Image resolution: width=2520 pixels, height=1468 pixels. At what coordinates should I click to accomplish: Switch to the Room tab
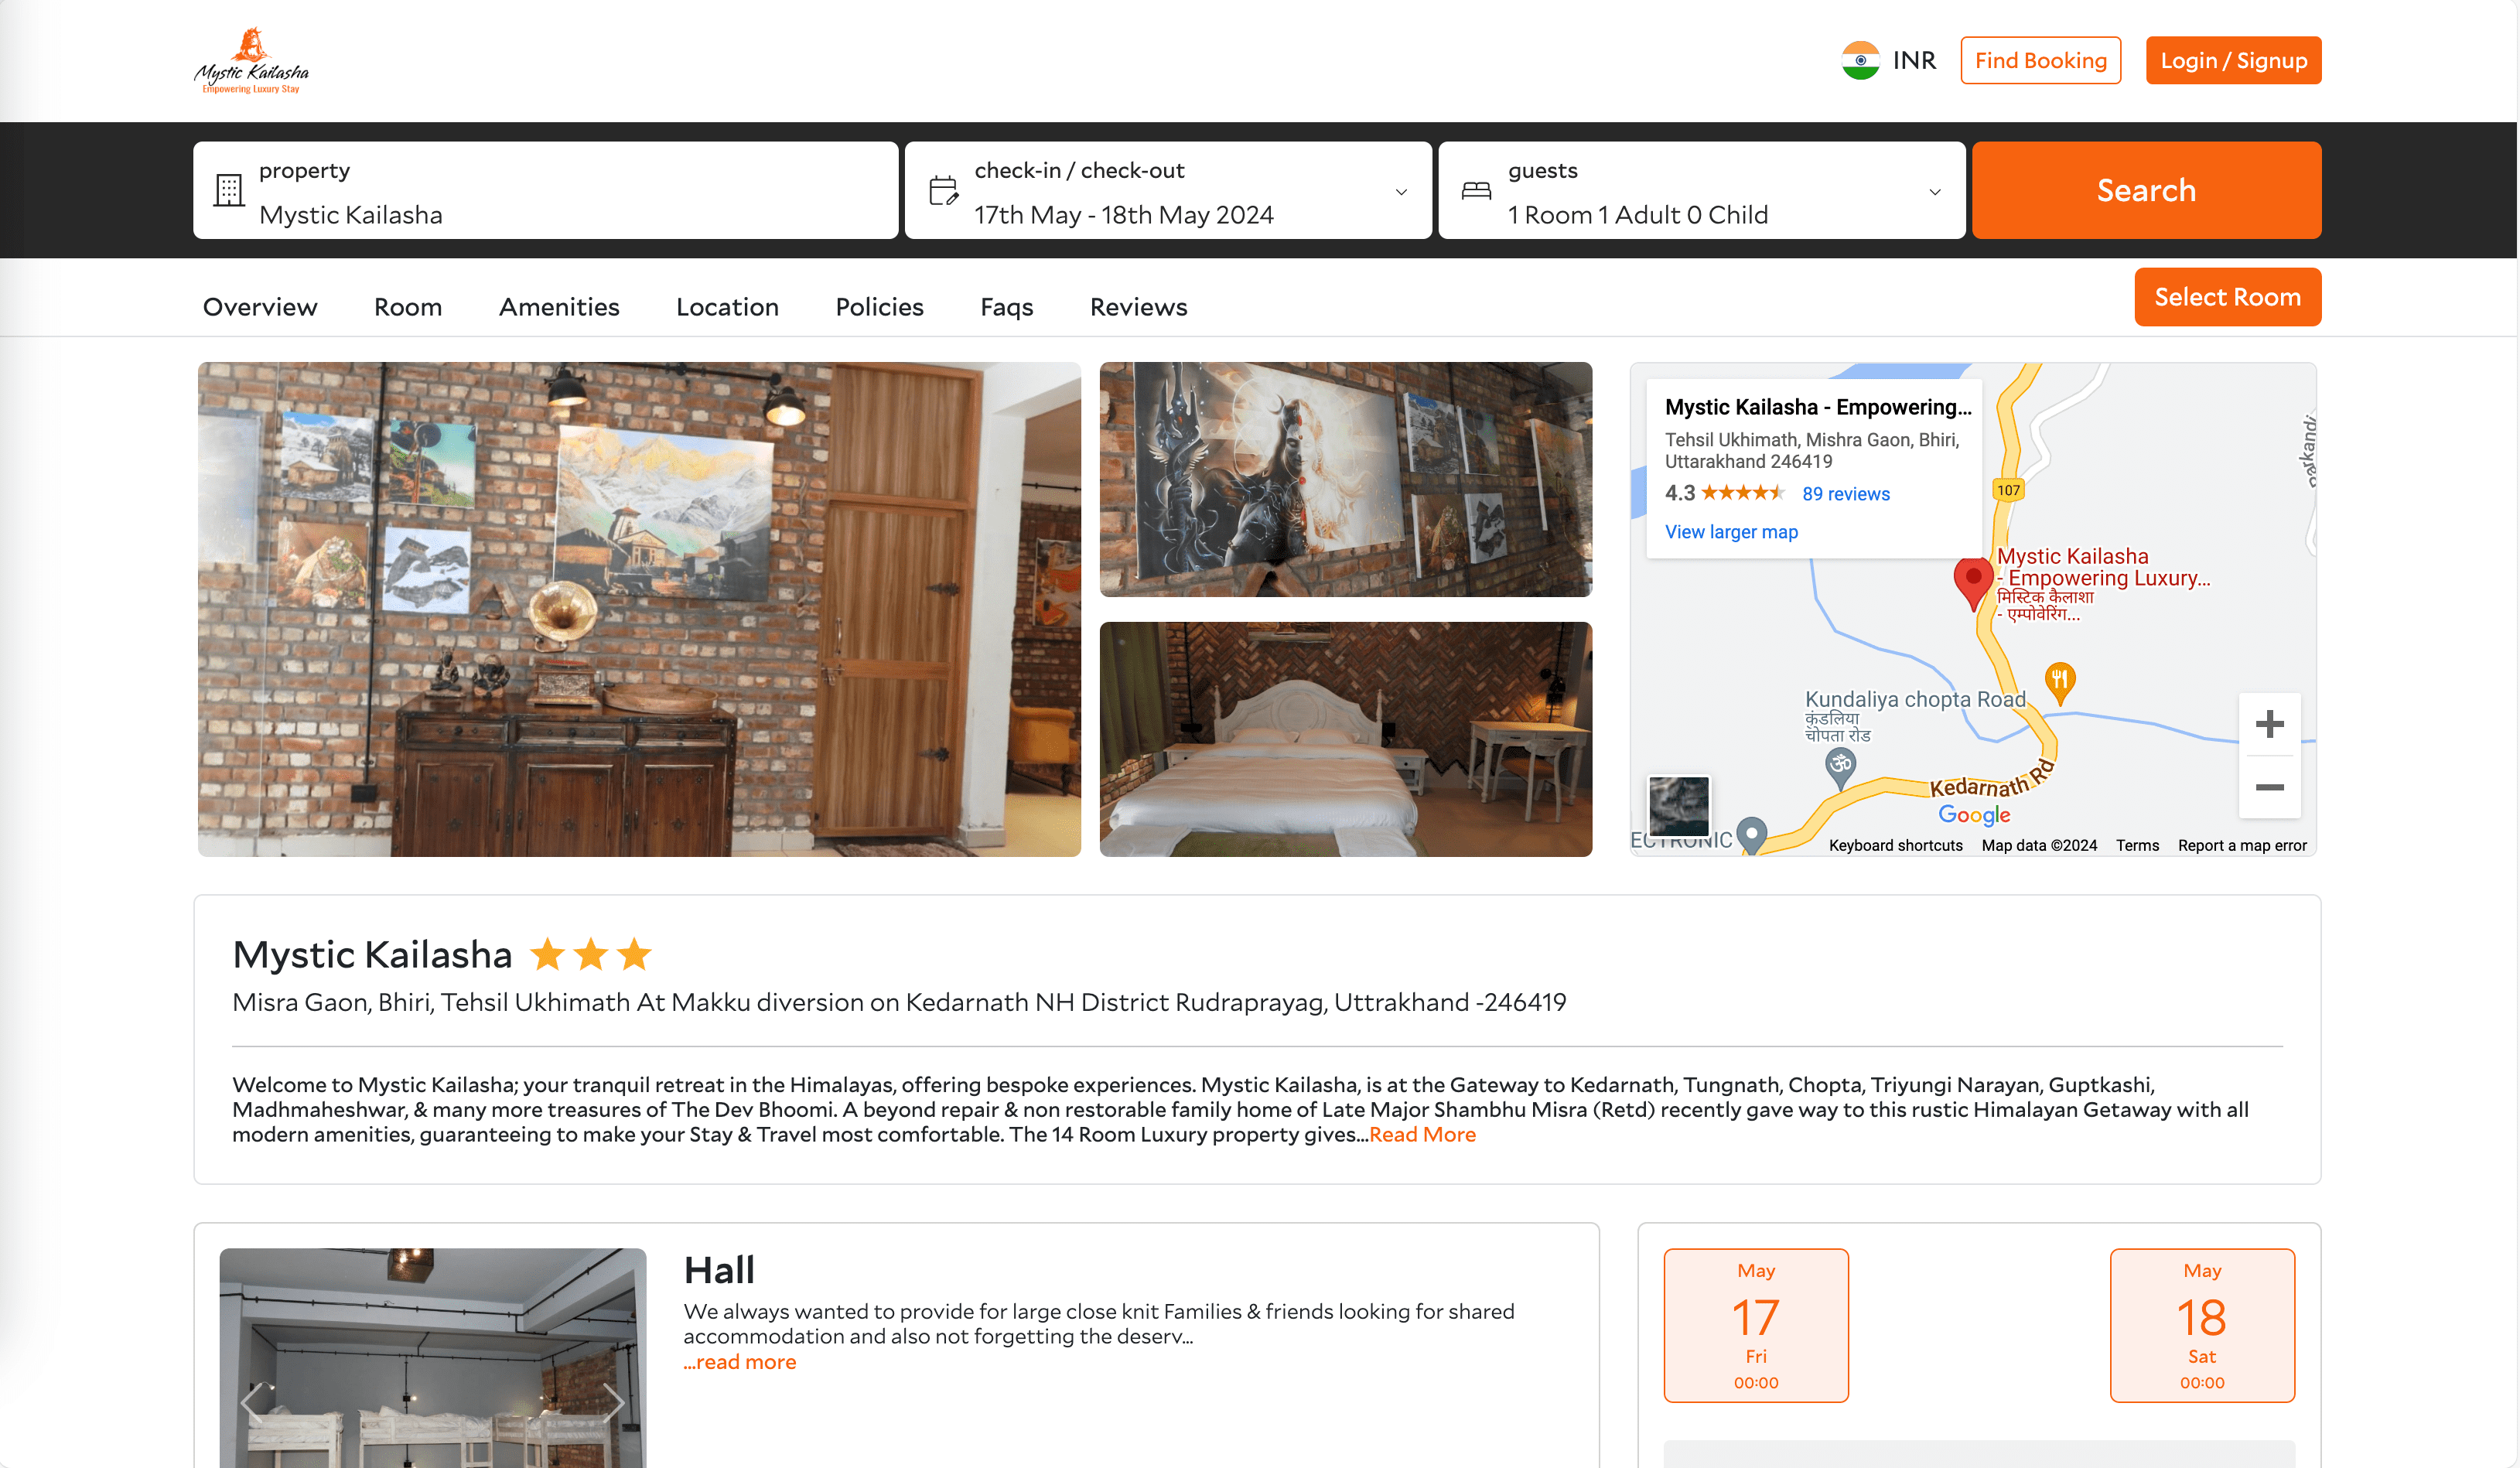coord(408,307)
